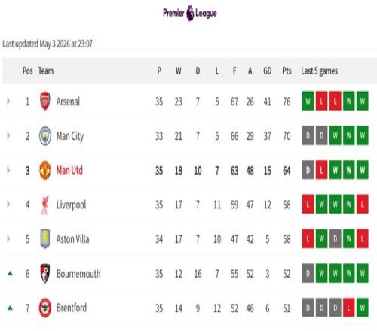Click the Man City club crest

pyautogui.click(x=45, y=136)
